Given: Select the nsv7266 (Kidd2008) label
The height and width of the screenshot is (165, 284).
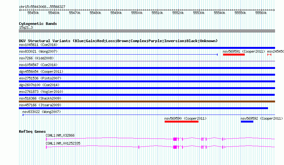Looking at the screenshot, I should click(x=36, y=58).
